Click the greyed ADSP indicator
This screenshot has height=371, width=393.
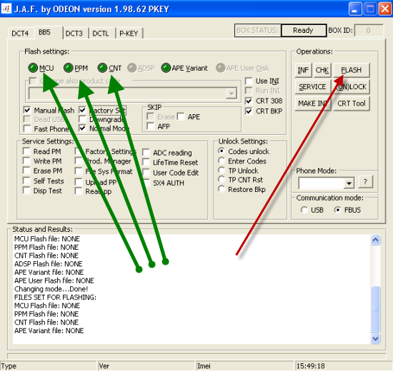132,68
